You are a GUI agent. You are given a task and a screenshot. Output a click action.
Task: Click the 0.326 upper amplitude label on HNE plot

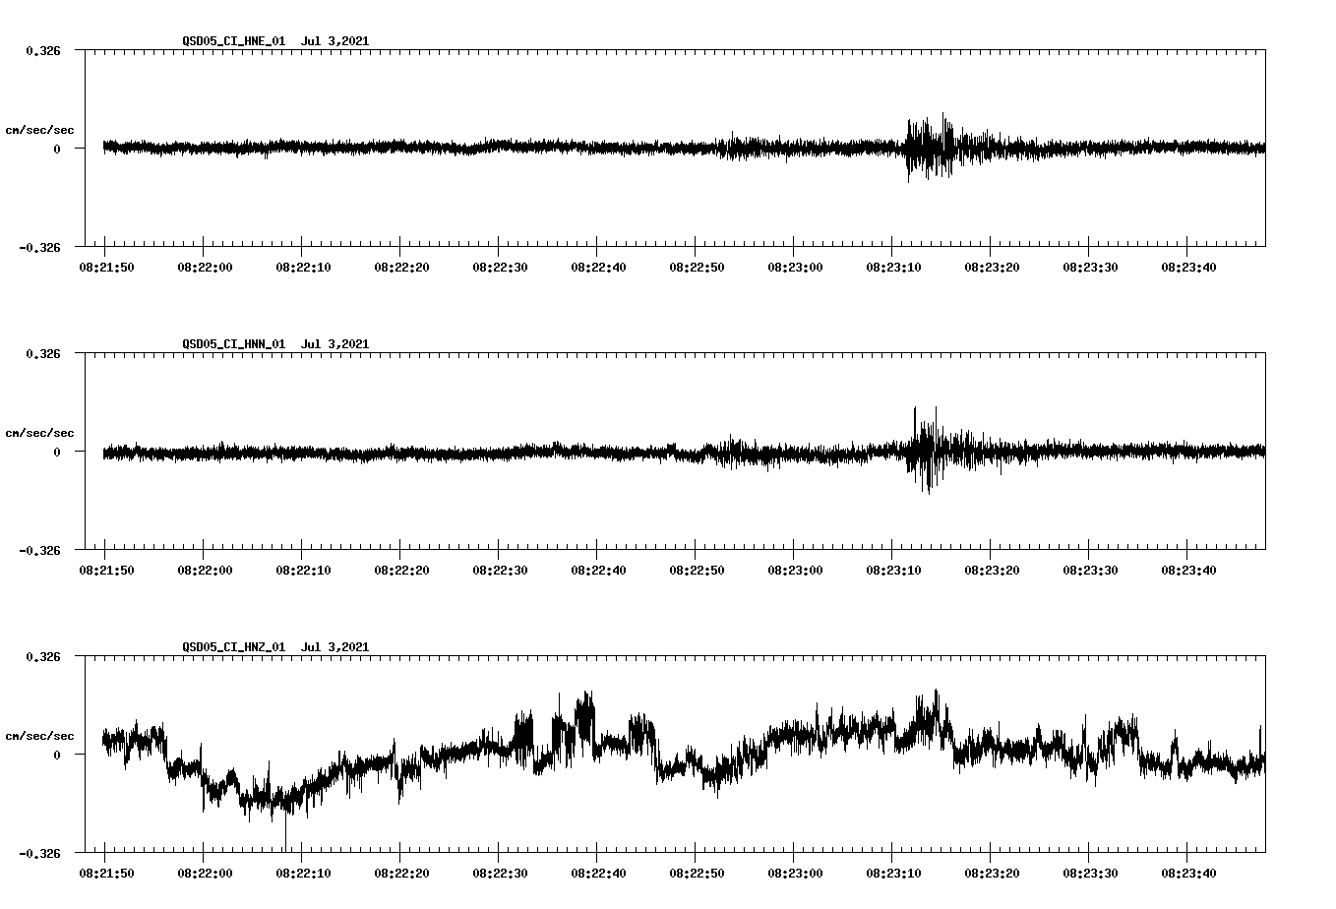tap(44, 49)
